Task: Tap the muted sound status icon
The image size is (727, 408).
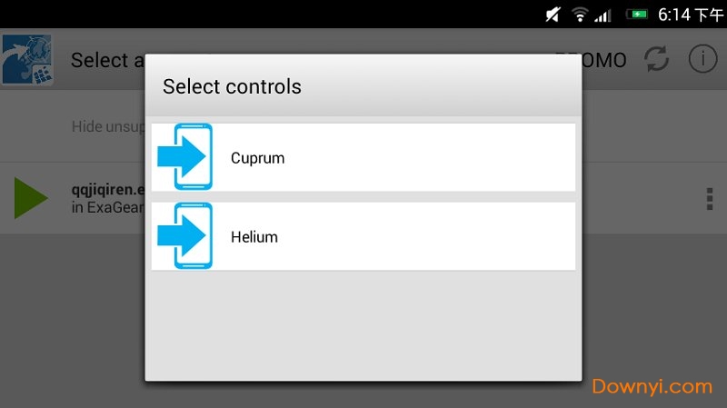Action: [x=553, y=15]
